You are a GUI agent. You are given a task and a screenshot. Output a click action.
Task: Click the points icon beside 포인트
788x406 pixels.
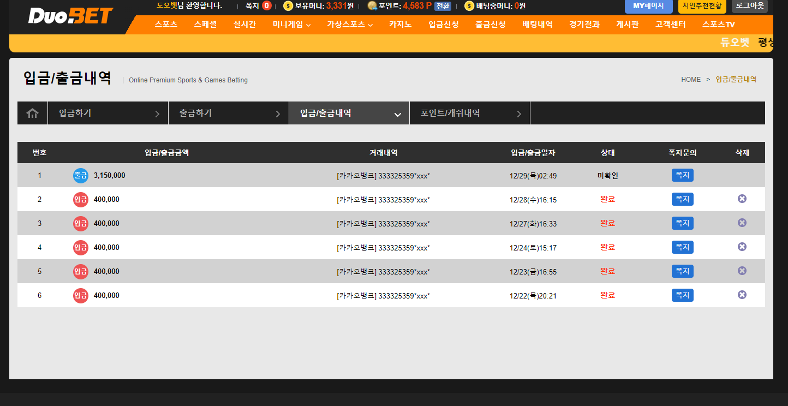372,6
